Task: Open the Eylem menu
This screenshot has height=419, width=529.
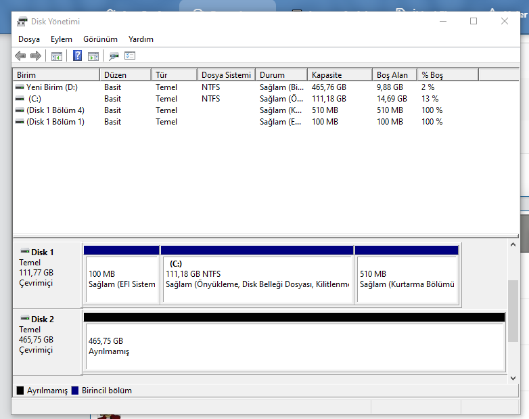Action: pos(62,39)
